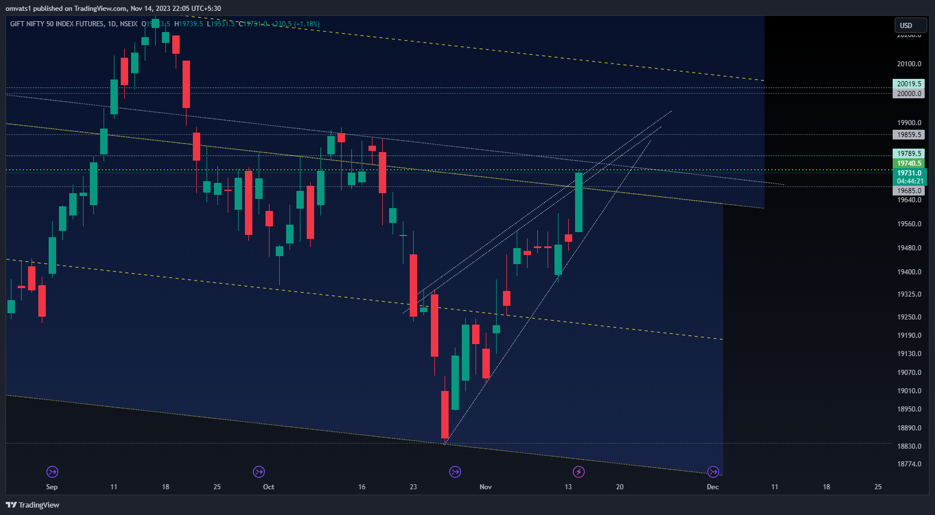This screenshot has height=515, width=935.
Task: Select the 19685.0 price label
Action: [x=909, y=191]
